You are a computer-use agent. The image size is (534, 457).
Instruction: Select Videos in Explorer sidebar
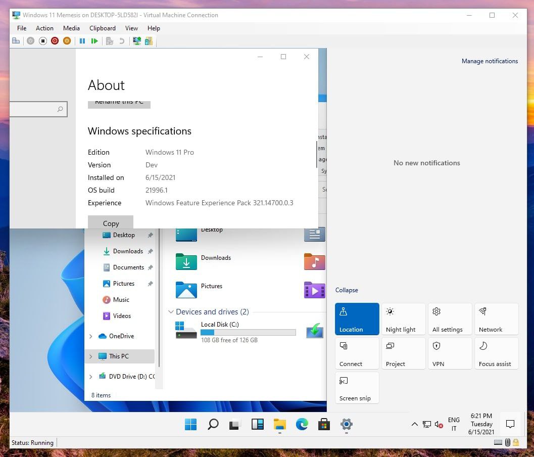tap(122, 316)
